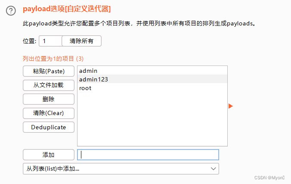
Task: Select the position field showing 1
Action: [50, 41]
